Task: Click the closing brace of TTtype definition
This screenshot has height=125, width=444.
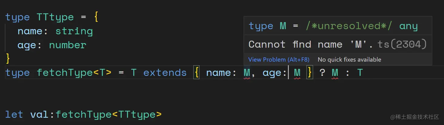Action: click(x=8, y=59)
